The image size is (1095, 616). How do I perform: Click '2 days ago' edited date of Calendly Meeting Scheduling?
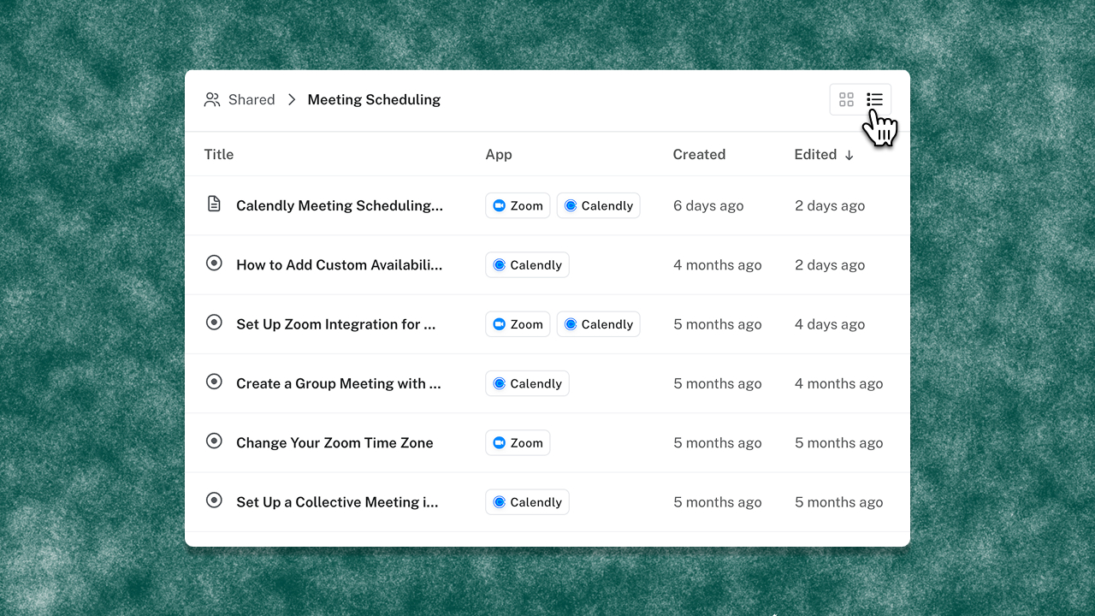click(x=830, y=206)
